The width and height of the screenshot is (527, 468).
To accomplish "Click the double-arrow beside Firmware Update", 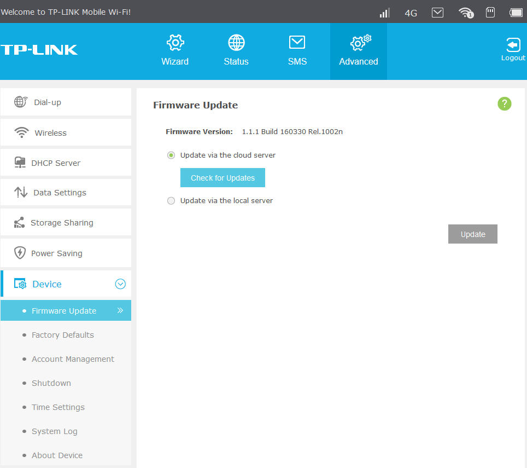I will point(120,310).
